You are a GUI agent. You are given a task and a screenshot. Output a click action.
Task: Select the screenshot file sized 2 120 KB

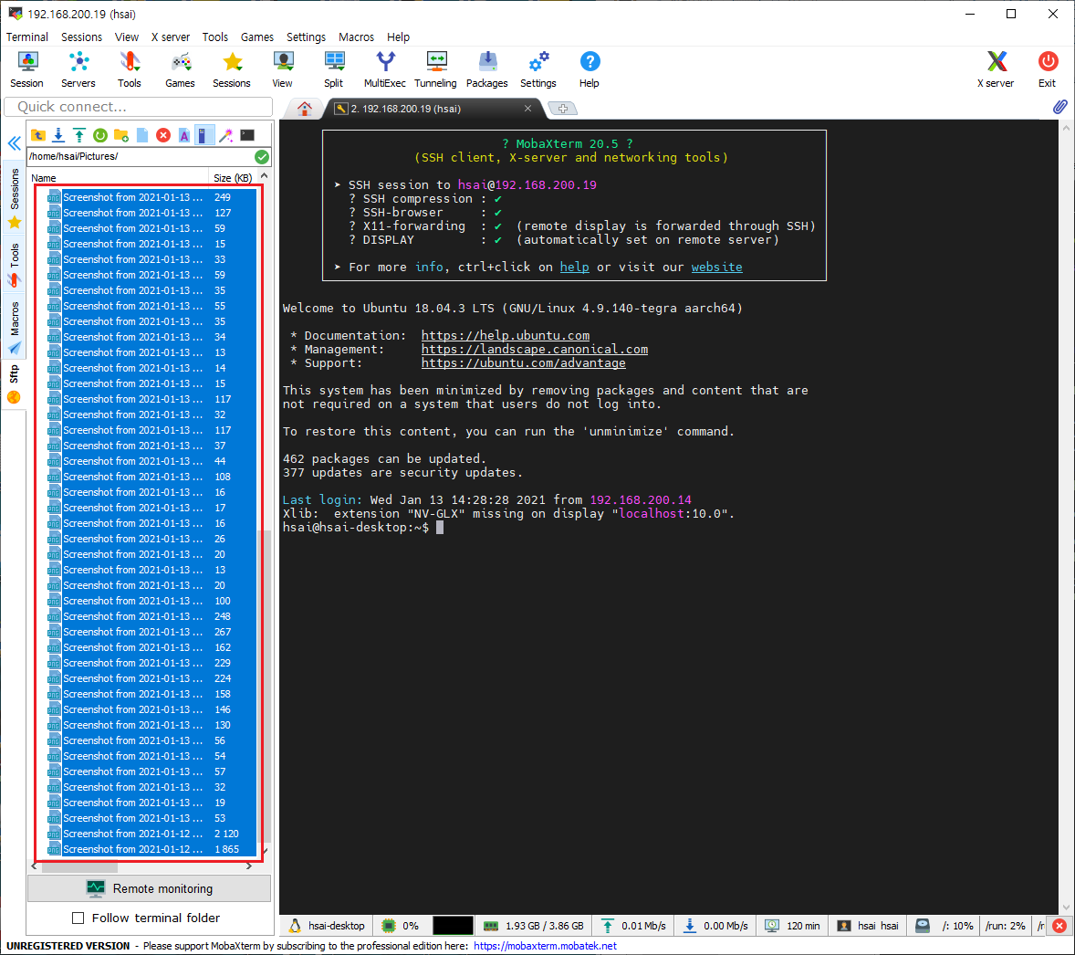(x=151, y=834)
